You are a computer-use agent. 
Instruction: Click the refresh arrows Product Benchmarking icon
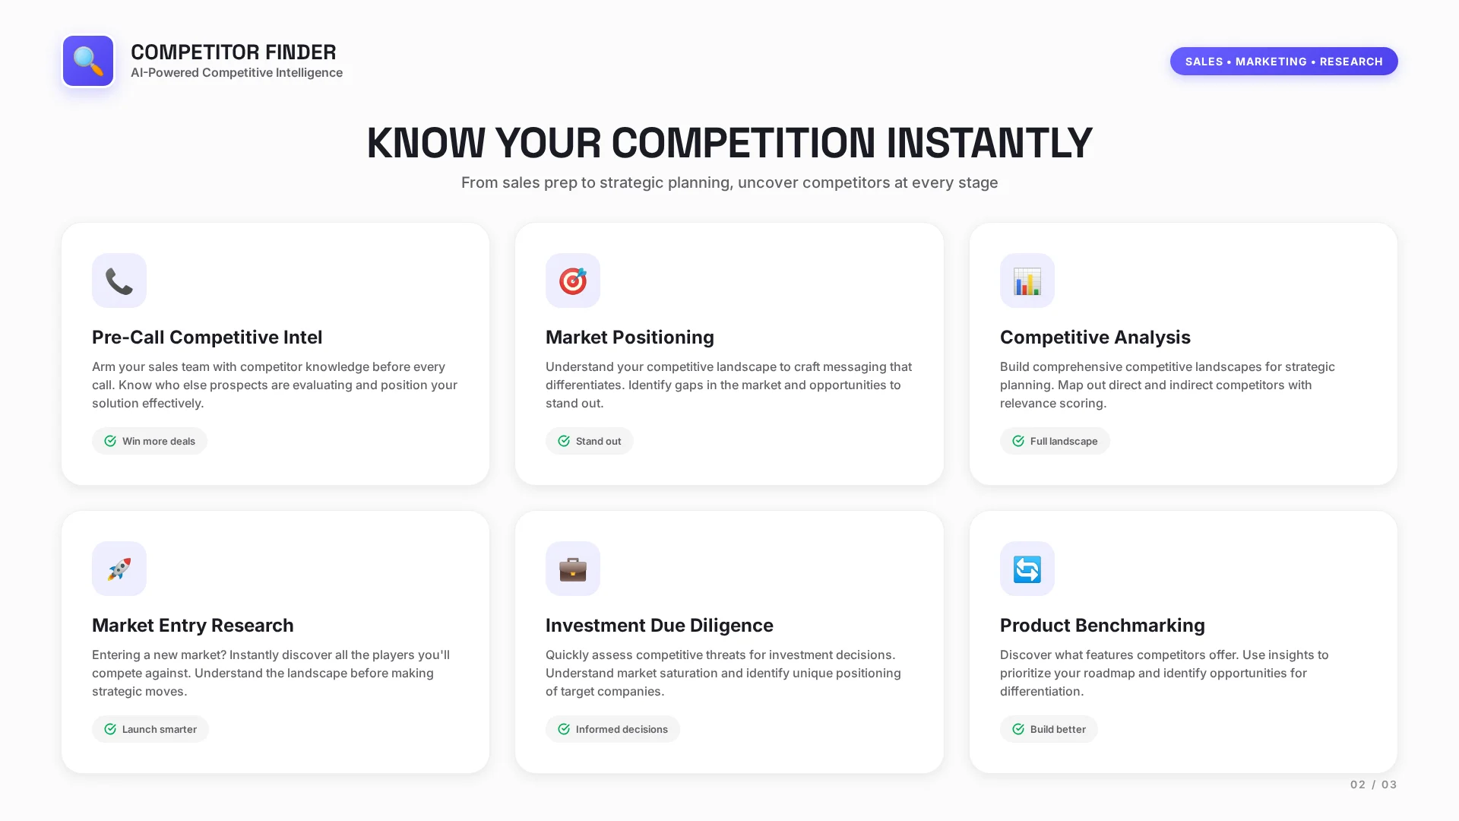(1027, 569)
